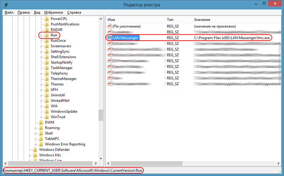Click values pane horizontal scroll right arrow
Screen dimensions: 284x176
[278, 163]
